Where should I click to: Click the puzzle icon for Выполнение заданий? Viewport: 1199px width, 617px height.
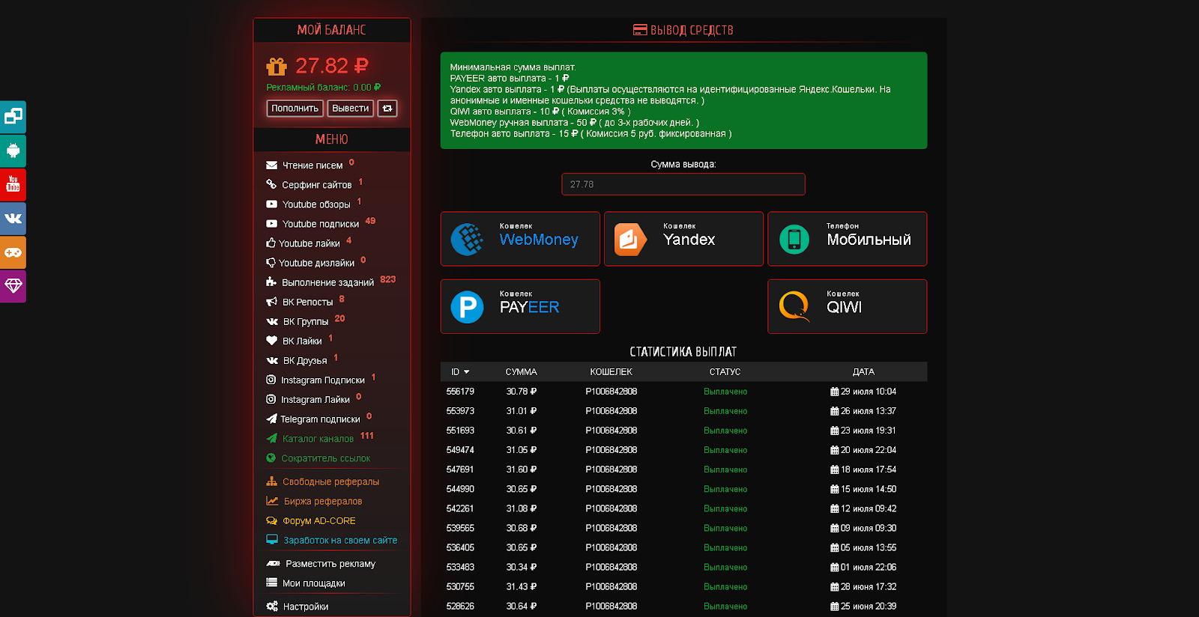point(271,282)
